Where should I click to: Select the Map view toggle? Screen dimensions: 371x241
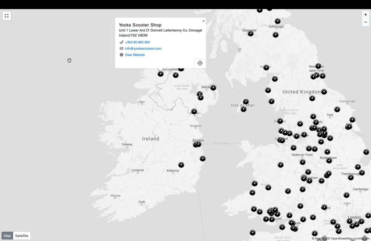(x=7, y=236)
